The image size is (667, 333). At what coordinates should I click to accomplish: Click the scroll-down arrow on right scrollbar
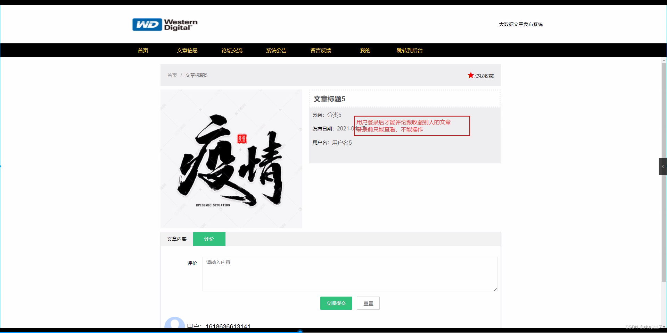(664, 327)
